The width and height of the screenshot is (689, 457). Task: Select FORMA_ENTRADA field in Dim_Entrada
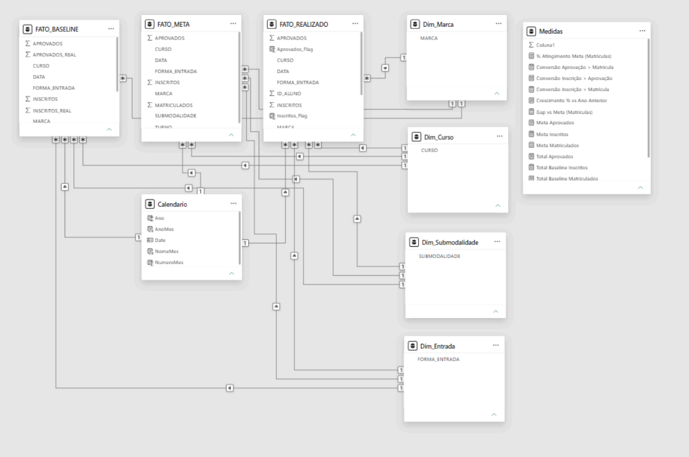click(x=438, y=359)
